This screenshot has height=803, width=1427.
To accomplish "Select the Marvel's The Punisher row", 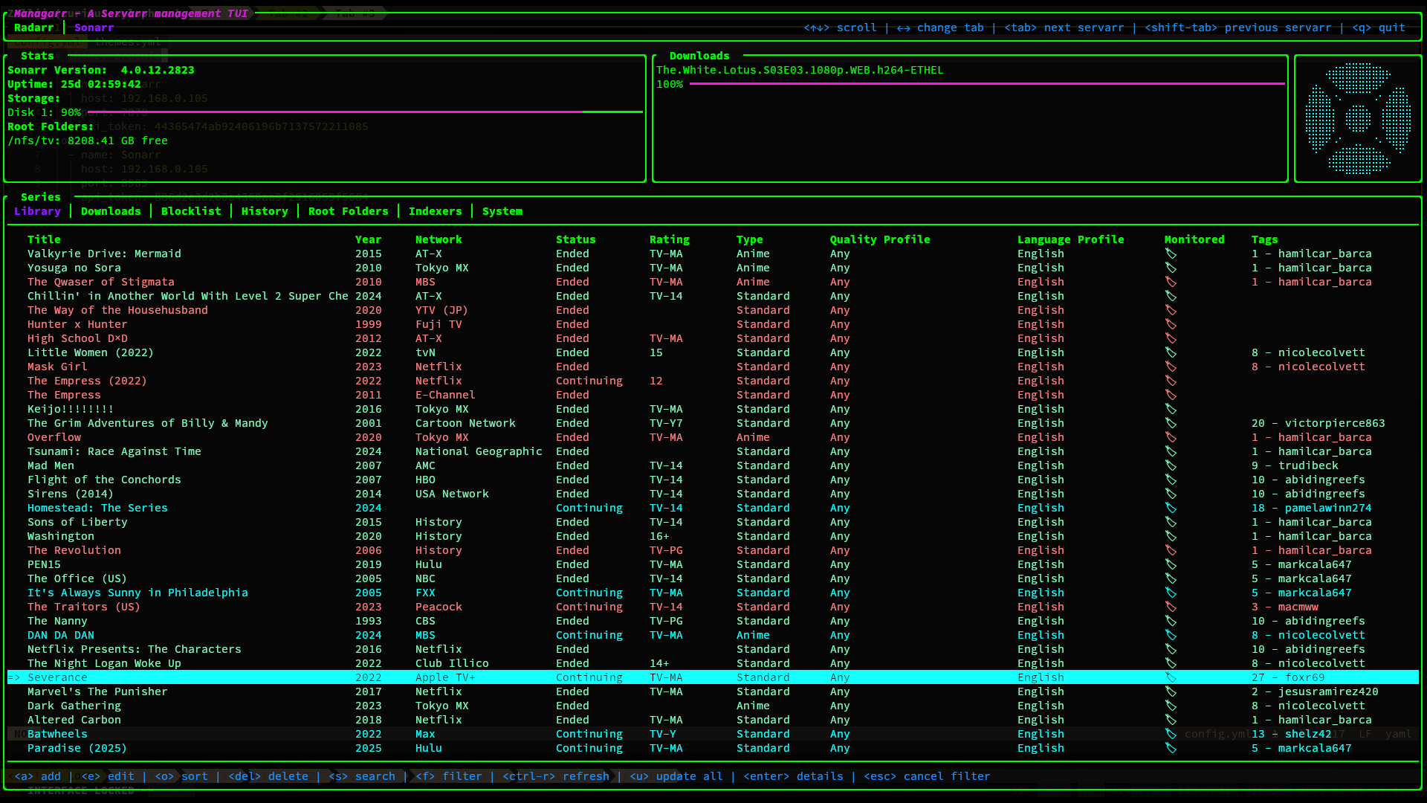I will click(97, 691).
